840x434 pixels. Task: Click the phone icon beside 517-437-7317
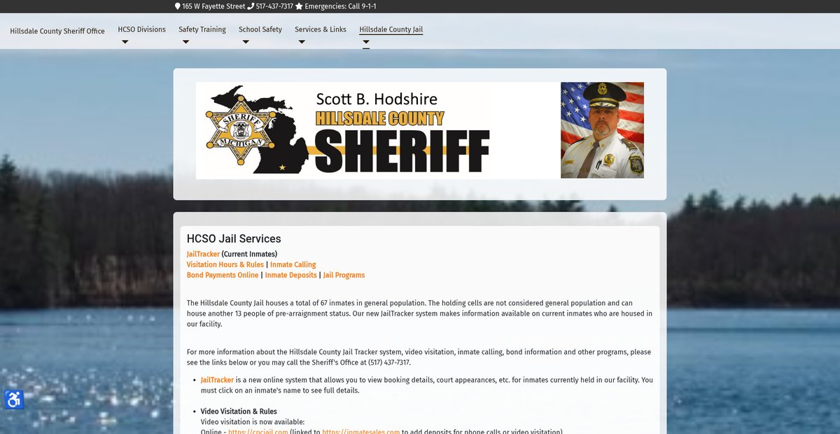click(251, 6)
